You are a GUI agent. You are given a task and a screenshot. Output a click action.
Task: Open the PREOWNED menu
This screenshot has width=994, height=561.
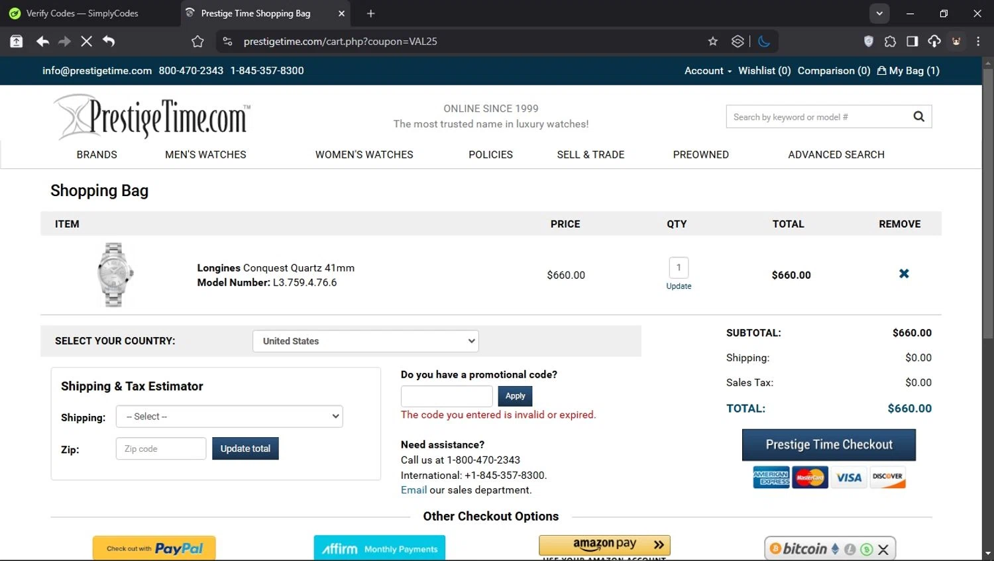(700, 154)
